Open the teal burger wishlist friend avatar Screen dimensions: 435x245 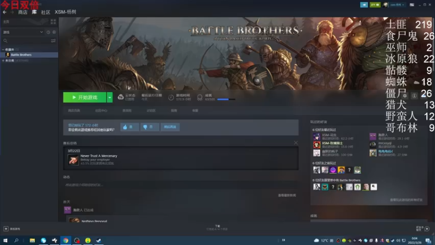pos(325,187)
